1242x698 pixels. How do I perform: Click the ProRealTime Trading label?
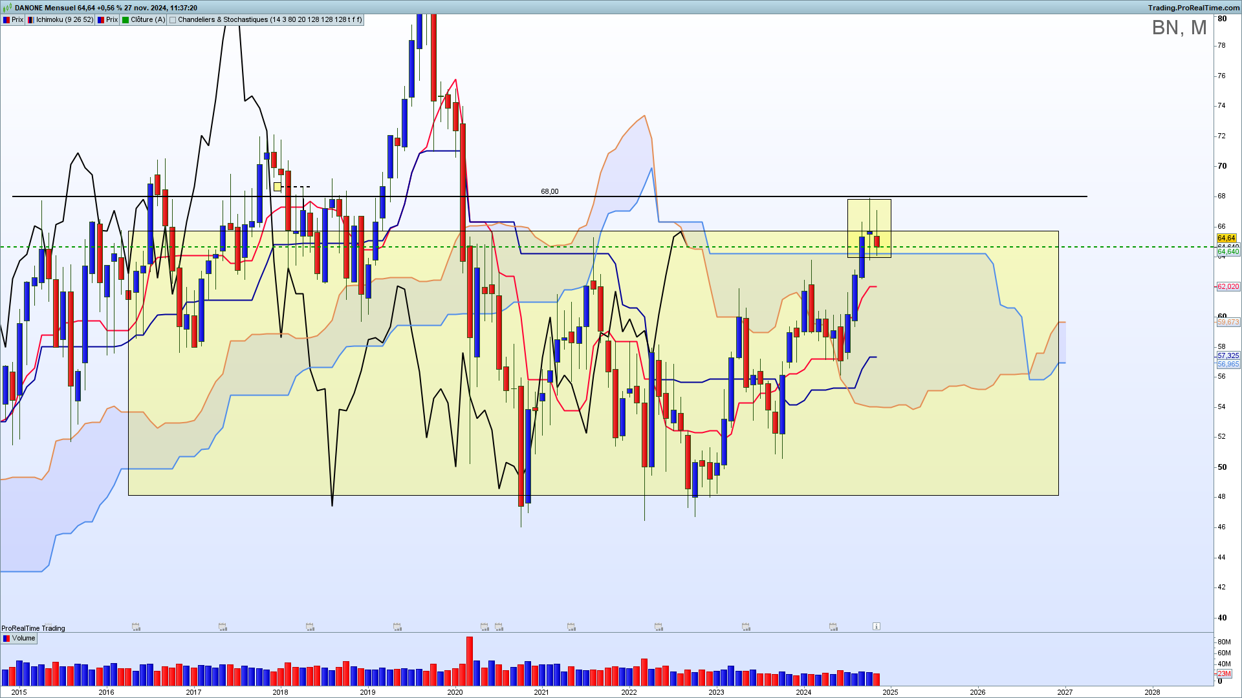coord(33,628)
